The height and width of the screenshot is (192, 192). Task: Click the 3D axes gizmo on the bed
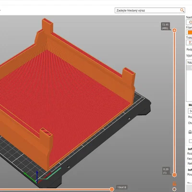click(x=38, y=177)
